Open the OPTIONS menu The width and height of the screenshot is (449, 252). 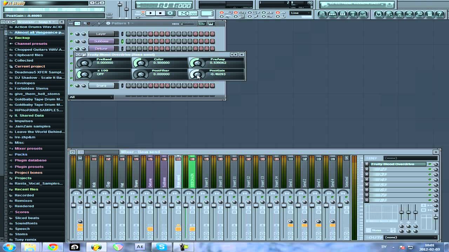[69, 9]
